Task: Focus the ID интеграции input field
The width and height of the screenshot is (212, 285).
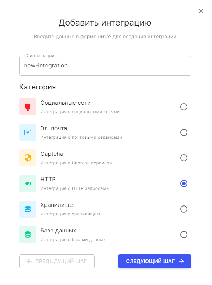Action: click(x=105, y=66)
